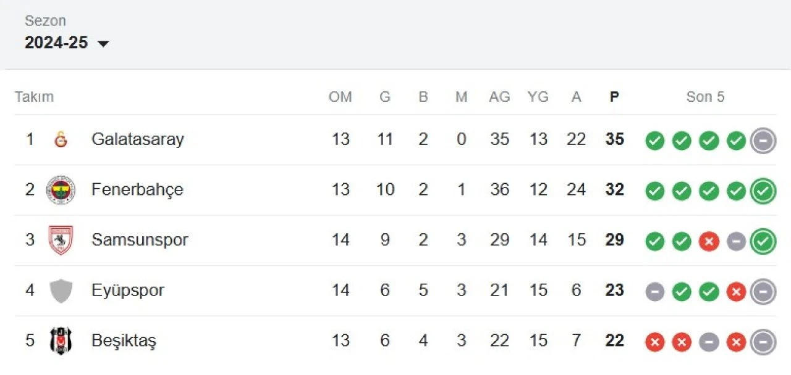Click the season selector arrow
Viewport: 791px width, 375px height.
pos(104,44)
